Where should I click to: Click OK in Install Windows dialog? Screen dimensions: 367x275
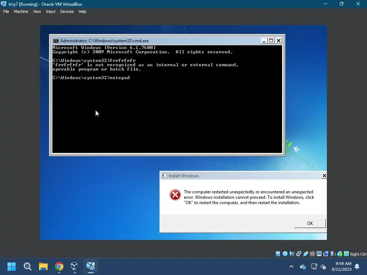310,223
